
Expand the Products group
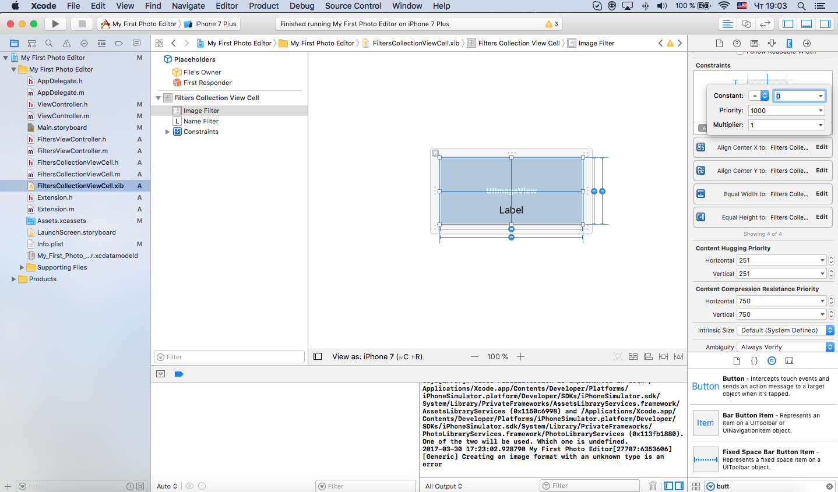click(x=14, y=279)
